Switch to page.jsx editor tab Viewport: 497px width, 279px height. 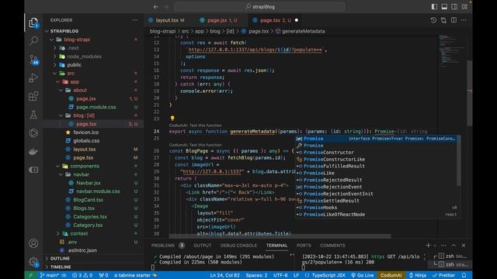219,20
